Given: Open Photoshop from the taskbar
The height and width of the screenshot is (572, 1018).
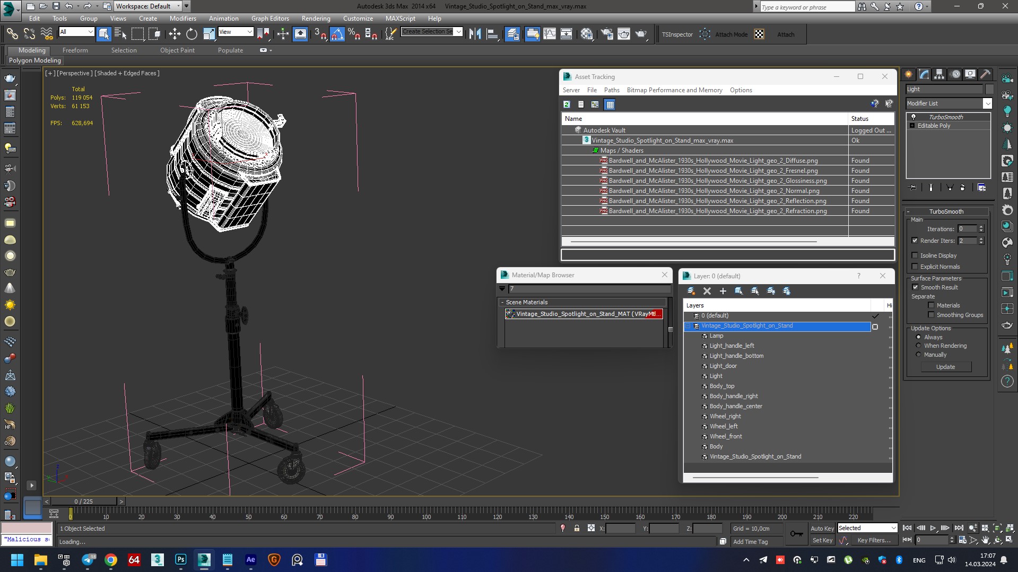Looking at the screenshot, I should coord(181,560).
